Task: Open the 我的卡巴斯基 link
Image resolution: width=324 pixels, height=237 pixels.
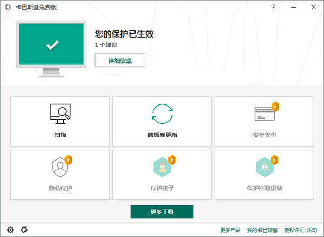Action: (x=261, y=231)
